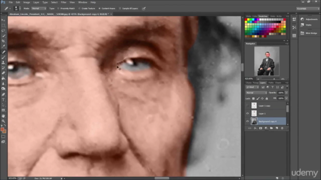This screenshot has width=321, height=180.
Task: Select the Pen tool
Action: click(x=4, y=94)
